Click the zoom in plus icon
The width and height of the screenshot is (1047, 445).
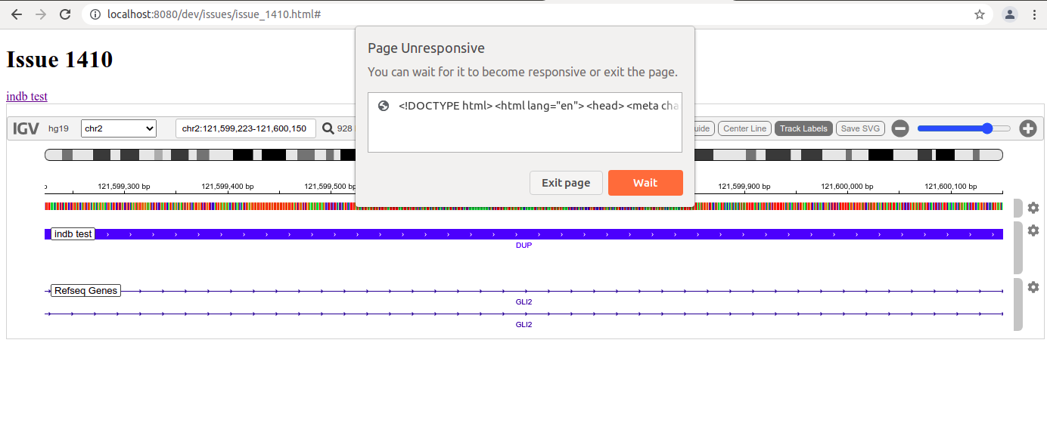coord(1028,128)
